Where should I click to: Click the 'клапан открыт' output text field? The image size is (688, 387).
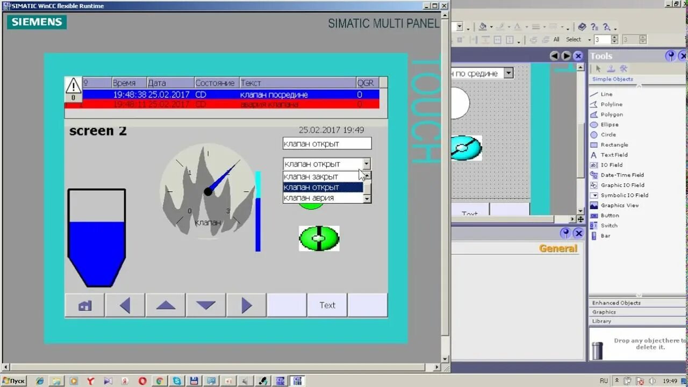327,144
